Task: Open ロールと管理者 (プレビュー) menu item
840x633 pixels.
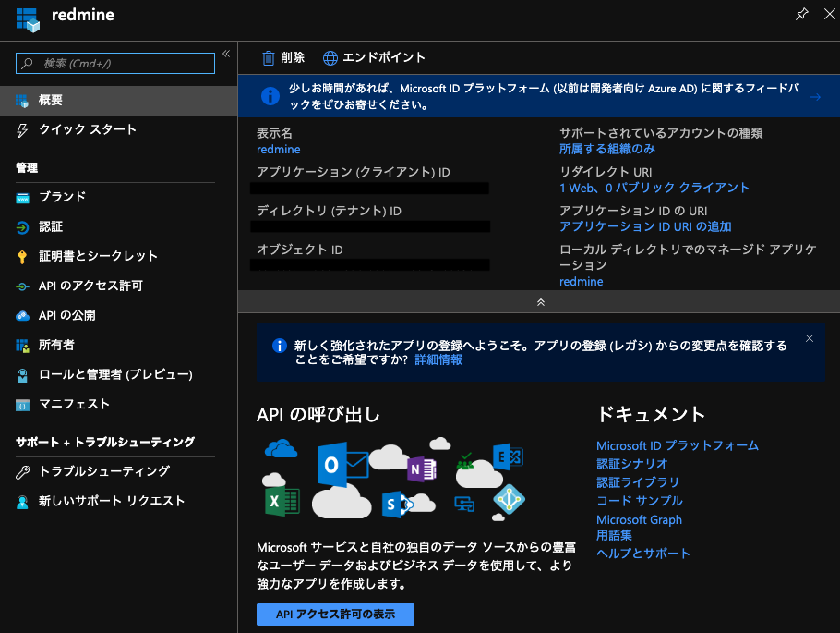Action: (118, 374)
